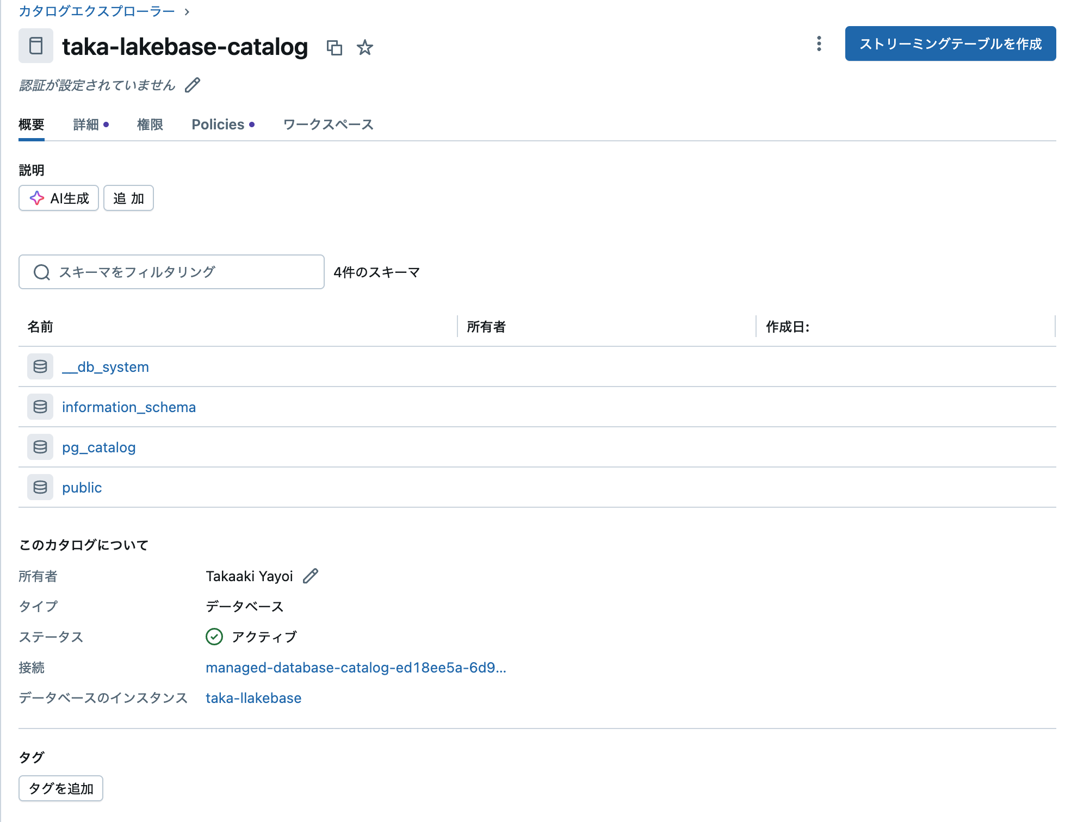
Task: Click the database icon beside public schema
Action: point(40,487)
